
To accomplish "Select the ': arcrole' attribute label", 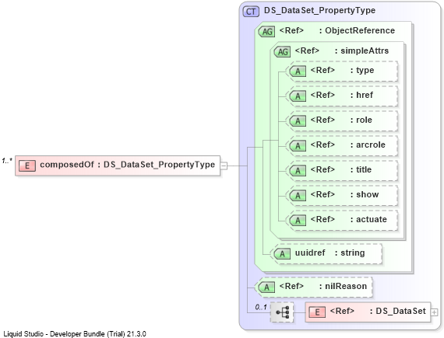I will (x=368, y=145).
